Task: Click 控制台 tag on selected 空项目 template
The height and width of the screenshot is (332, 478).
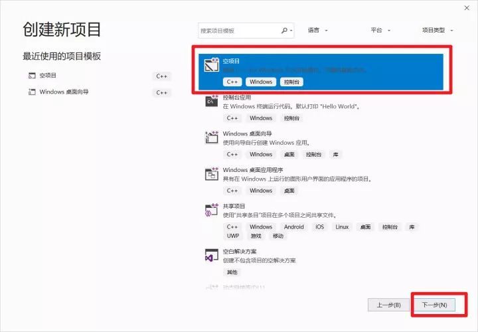Action: [x=291, y=82]
